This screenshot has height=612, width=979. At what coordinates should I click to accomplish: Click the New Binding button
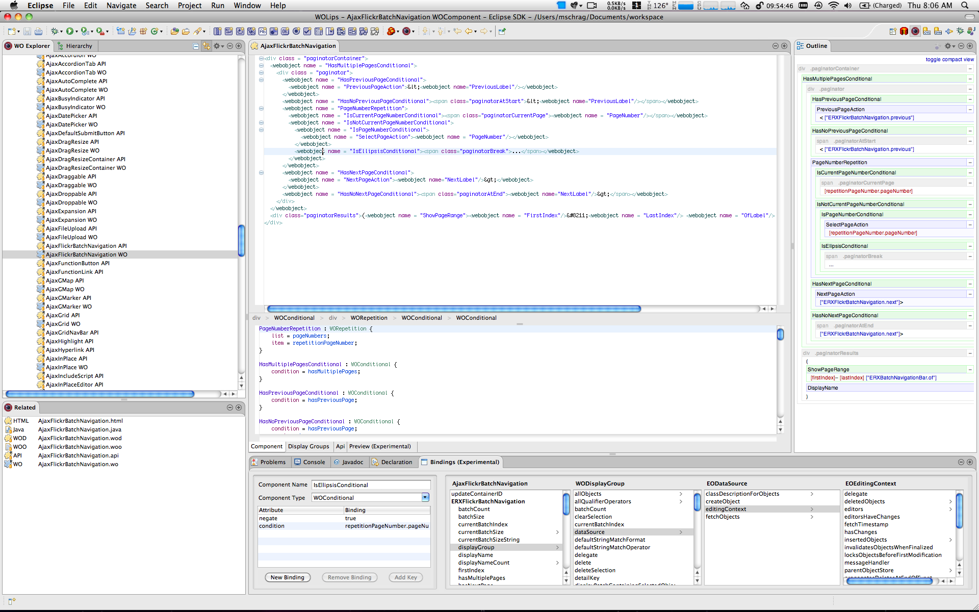288,577
